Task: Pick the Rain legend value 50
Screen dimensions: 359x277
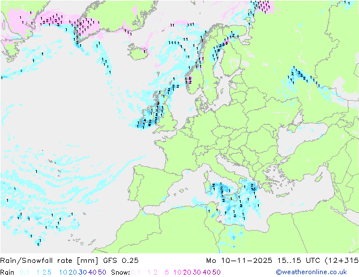Action: coord(102,272)
